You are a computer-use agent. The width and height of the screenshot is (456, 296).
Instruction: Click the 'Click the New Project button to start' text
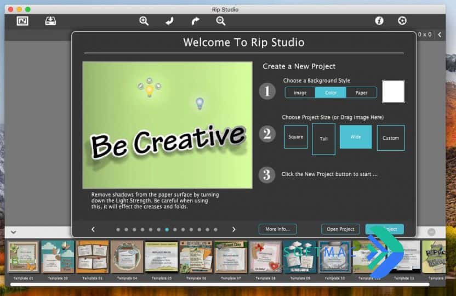coord(329,174)
